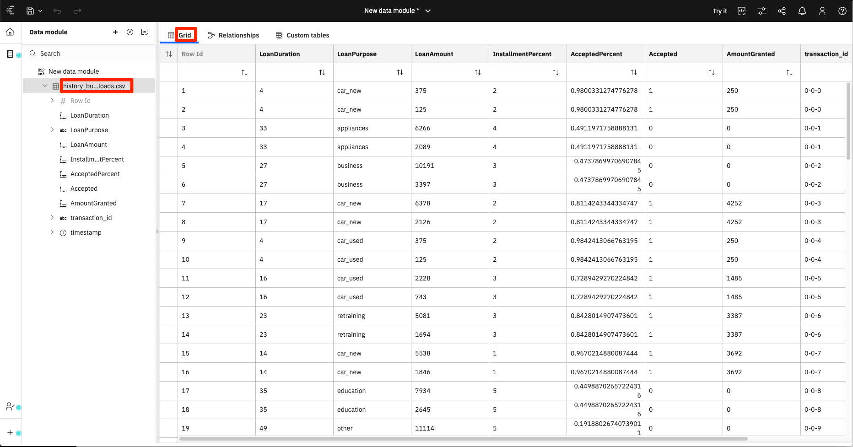Screen dimensions: 853x447
Task: Click the other cell in row 19
Action: [372, 428]
